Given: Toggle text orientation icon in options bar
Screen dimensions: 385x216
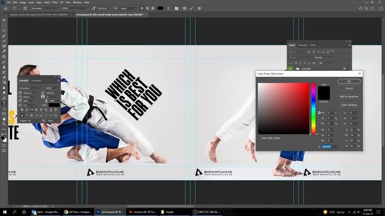Looking at the screenshot, I should click(25, 8).
